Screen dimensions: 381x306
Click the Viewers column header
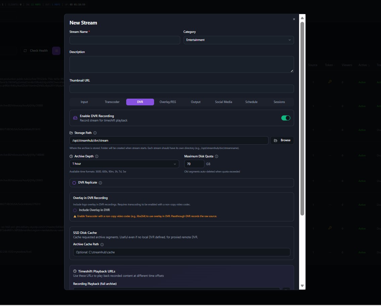click(347, 65)
